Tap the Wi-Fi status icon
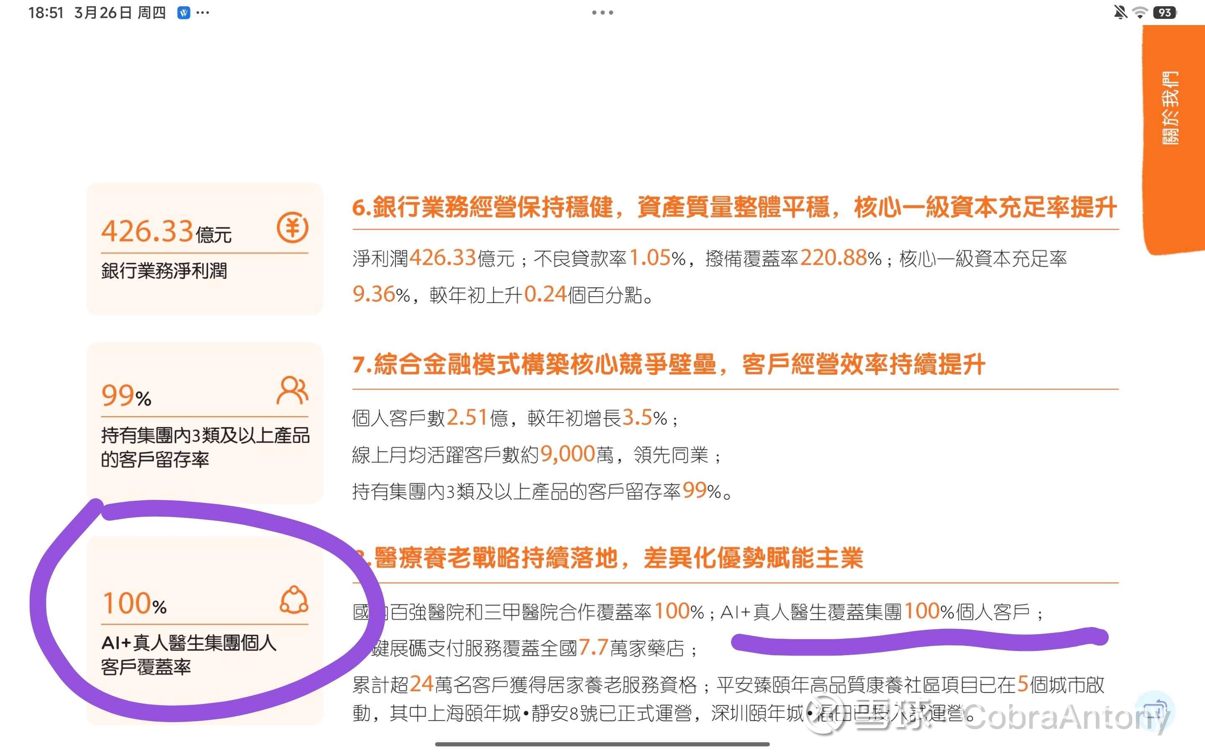The image size is (1205, 753). coord(1140,13)
